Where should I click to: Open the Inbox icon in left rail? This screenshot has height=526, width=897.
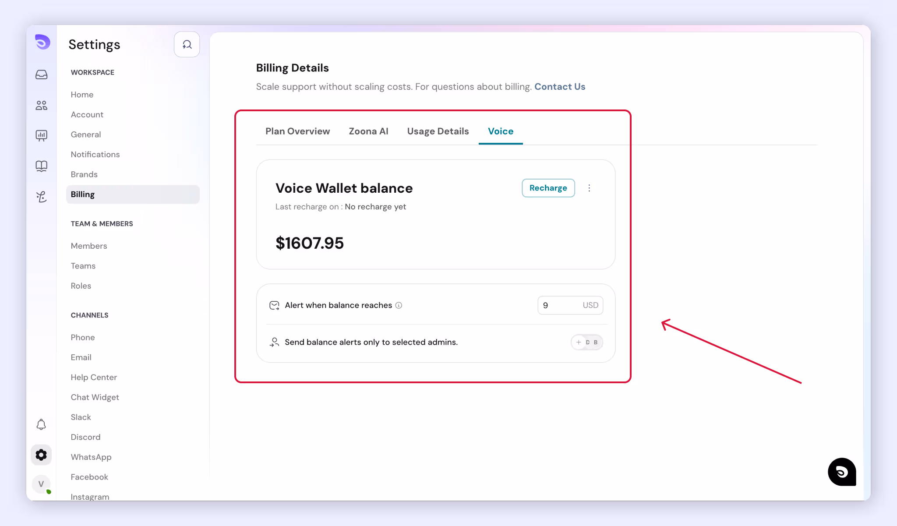pos(42,74)
